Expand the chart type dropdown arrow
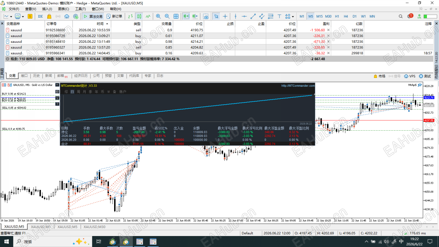Screen dimensions: 439x247 click(11, 16)
